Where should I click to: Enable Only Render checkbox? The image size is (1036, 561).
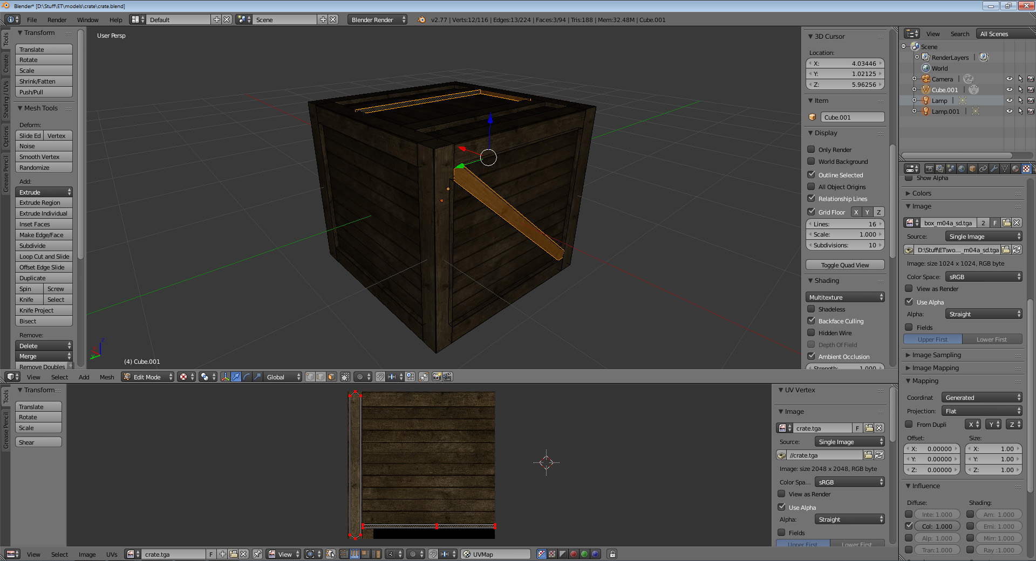point(811,149)
